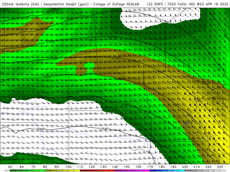Click the 130 scale number
This screenshot has width=230, height=172.
point(103,167)
